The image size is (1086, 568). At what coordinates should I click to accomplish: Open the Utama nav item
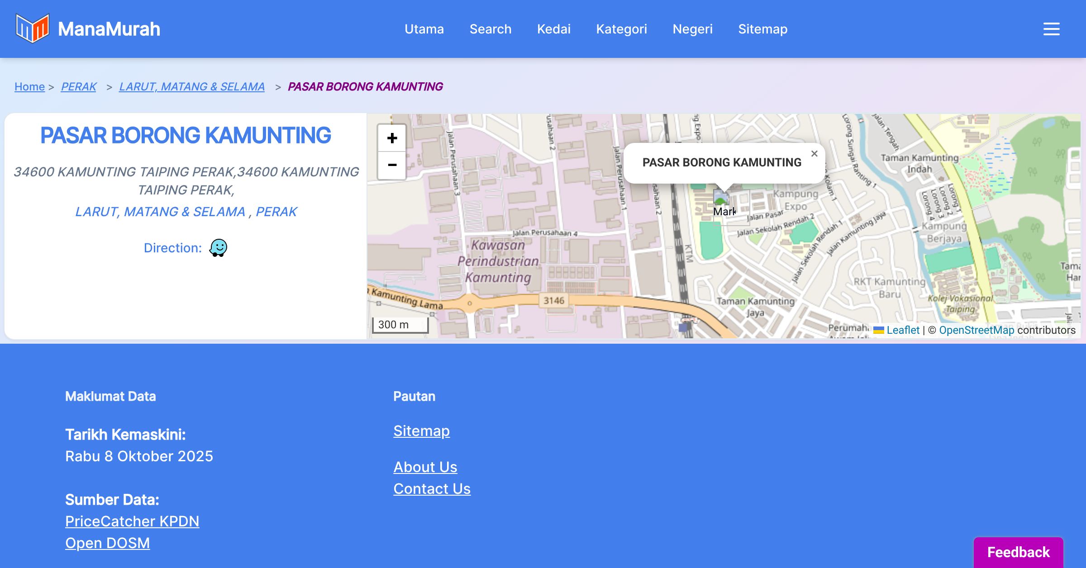[424, 29]
